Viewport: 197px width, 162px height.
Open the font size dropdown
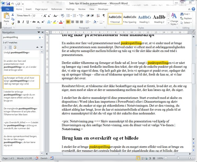tap(41, 16)
